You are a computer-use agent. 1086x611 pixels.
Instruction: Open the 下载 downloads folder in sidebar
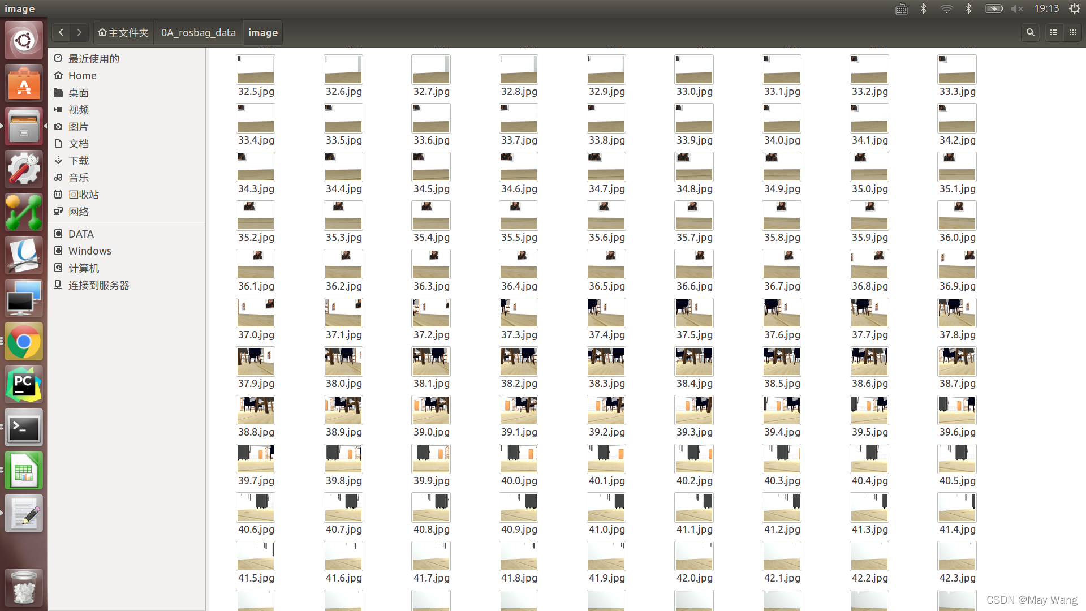point(79,161)
